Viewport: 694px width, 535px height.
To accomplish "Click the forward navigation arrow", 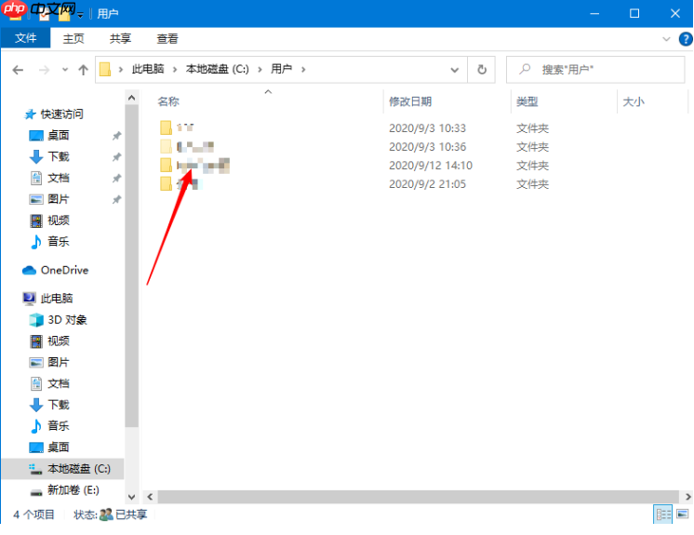I will 44,70.
